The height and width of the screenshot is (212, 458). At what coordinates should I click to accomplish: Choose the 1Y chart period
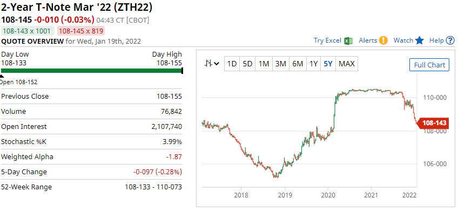click(x=313, y=64)
